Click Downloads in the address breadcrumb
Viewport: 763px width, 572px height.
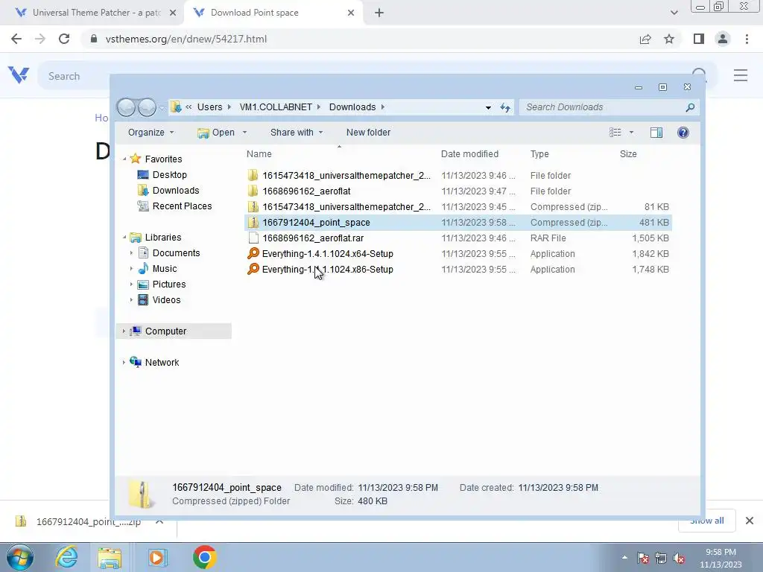[352, 107]
